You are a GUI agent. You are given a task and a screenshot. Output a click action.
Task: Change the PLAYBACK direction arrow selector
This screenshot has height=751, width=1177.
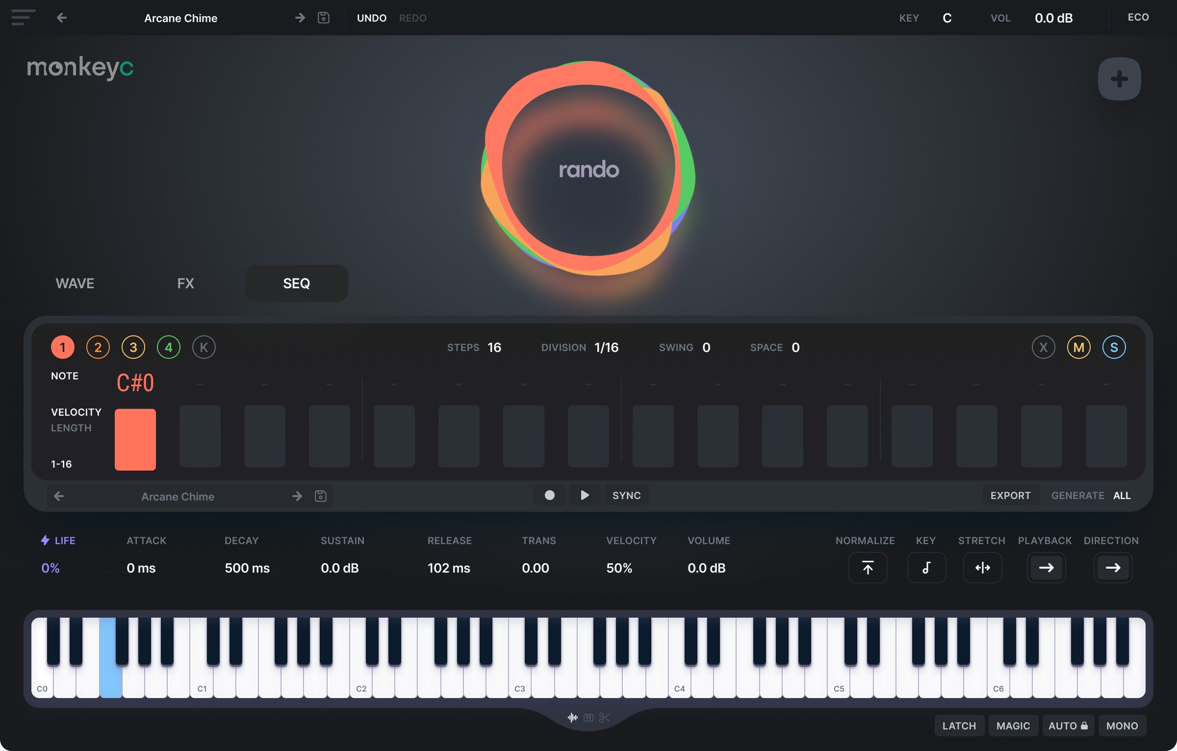(1046, 568)
